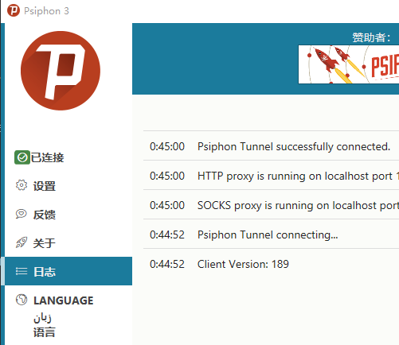Click the settings gear icon
The image size is (399, 345).
coord(22,185)
